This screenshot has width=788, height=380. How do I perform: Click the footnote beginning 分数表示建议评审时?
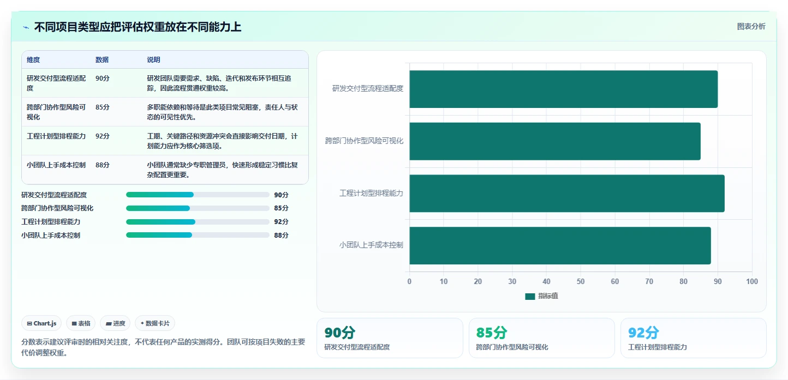163,347
